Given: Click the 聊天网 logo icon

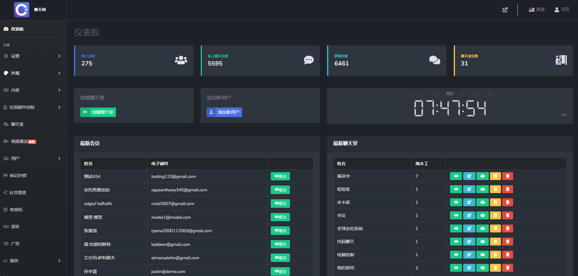Looking at the screenshot, I should (x=22, y=10).
